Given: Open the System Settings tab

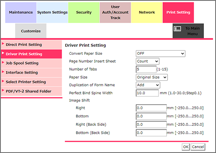Looking at the screenshot, I should point(52,13).
